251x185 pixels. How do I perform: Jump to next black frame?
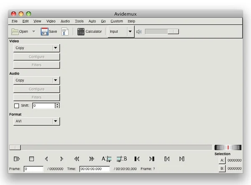click(x=152, y=159)
